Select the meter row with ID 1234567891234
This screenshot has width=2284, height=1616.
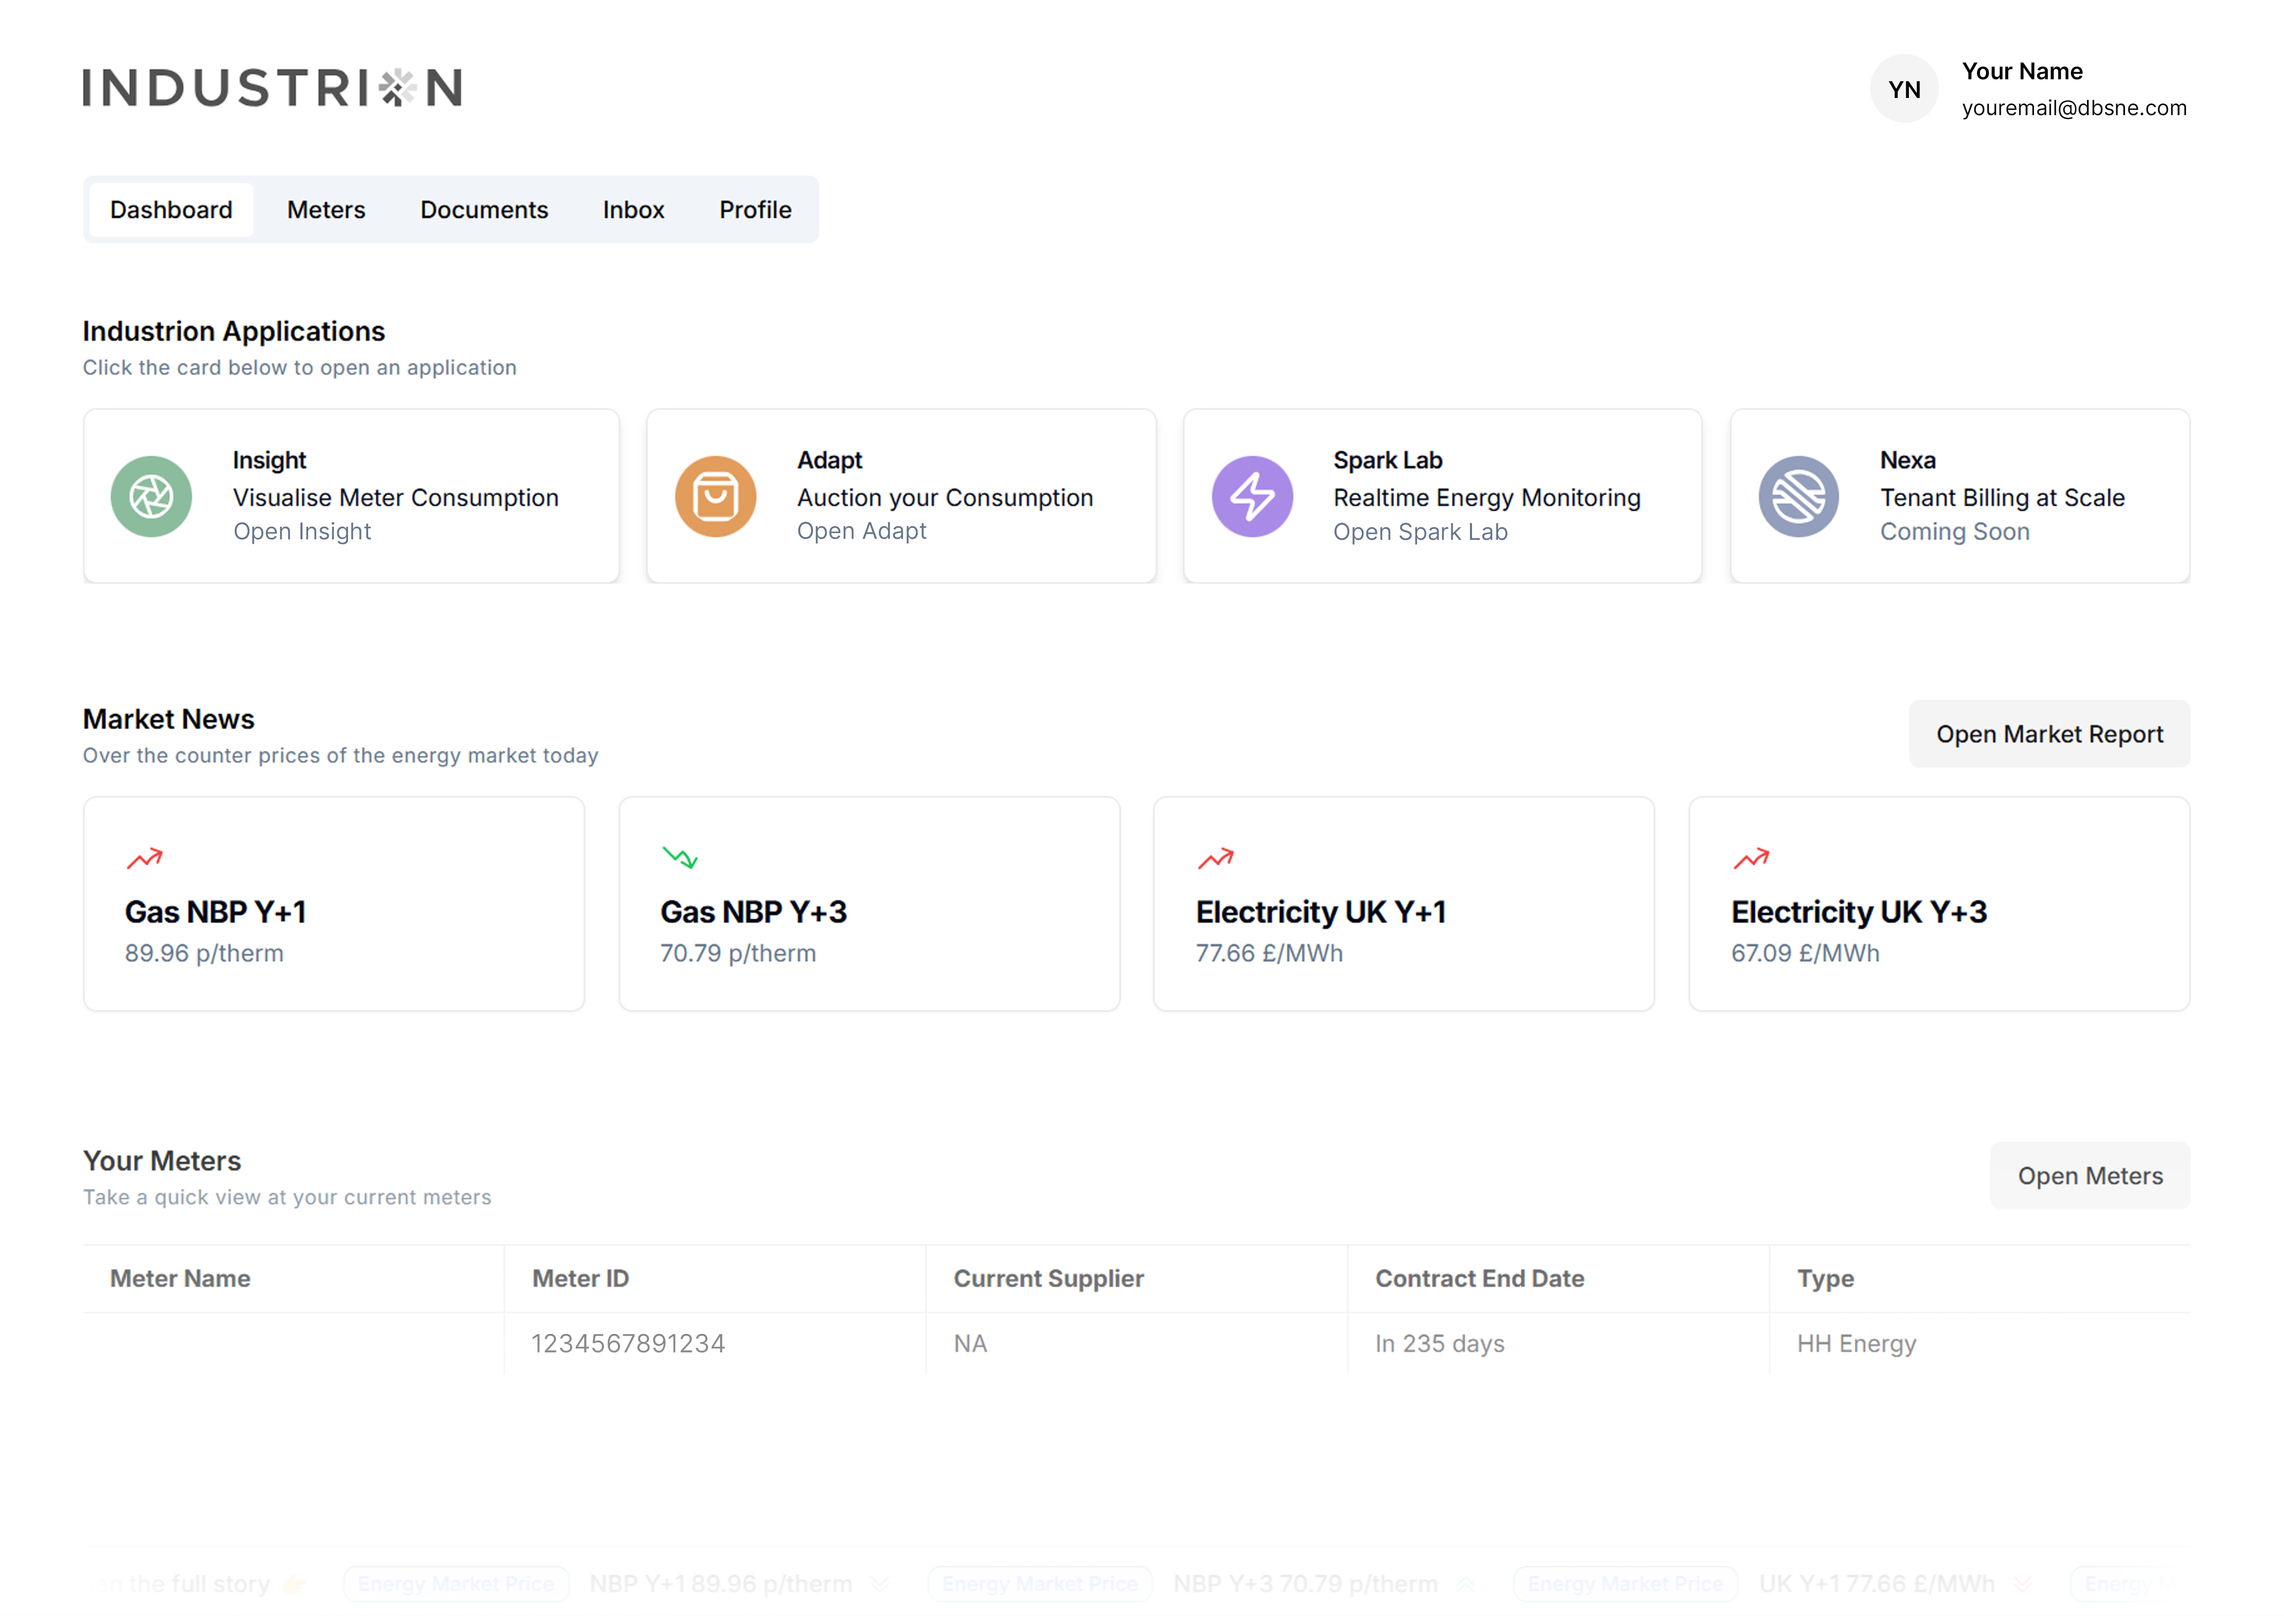(x=628, y=1343)
